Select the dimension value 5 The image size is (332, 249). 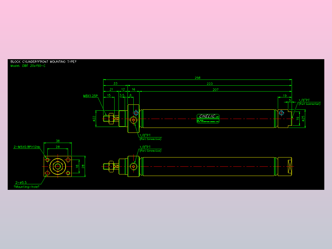(290, 100)
